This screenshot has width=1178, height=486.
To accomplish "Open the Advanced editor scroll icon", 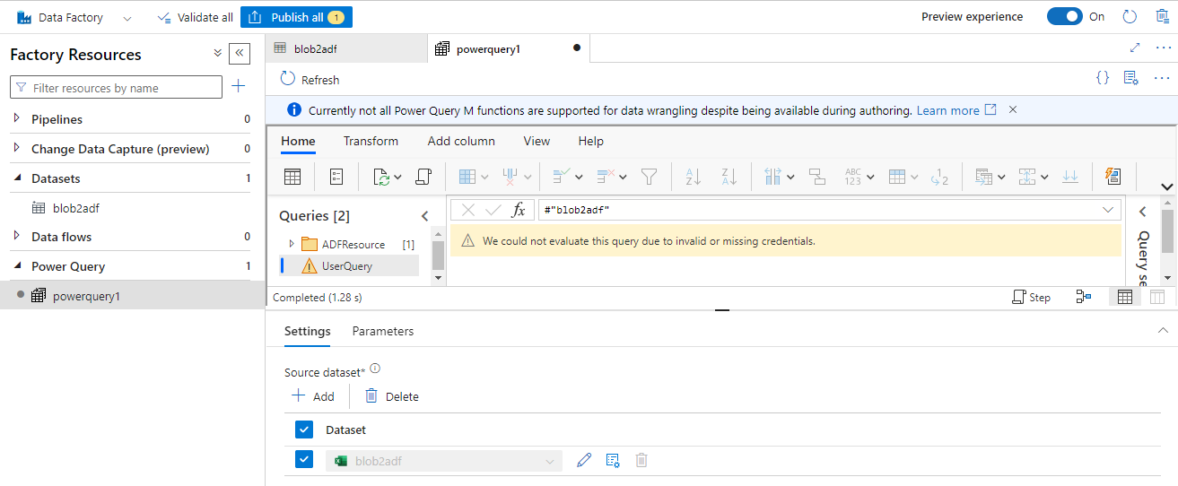I will pos(423,177).
